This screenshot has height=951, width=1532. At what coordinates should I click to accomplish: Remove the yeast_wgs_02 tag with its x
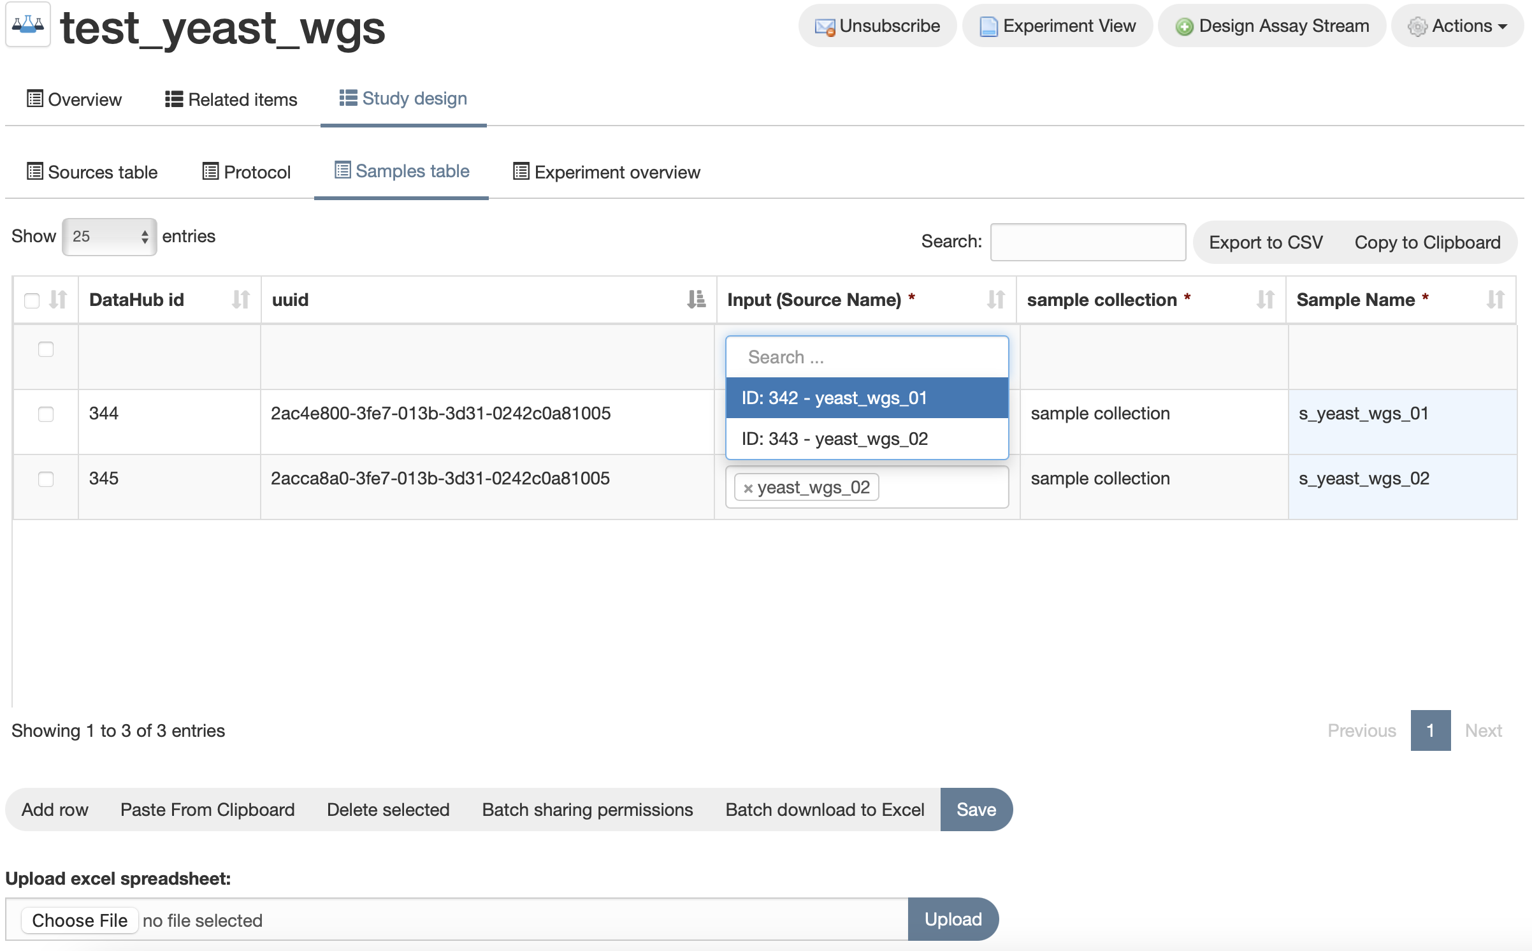[x=748, y=488]
